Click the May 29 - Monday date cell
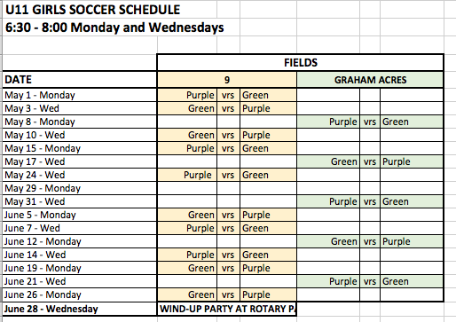 [x=80, y=188]
